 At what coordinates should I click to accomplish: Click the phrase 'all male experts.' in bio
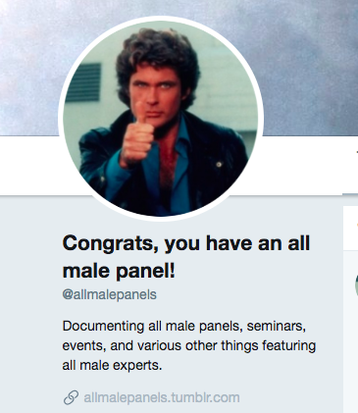[x=112, y=365]
